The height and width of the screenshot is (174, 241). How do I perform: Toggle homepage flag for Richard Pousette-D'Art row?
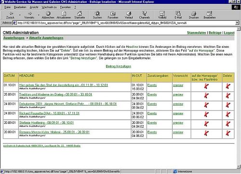click(206, 114)
